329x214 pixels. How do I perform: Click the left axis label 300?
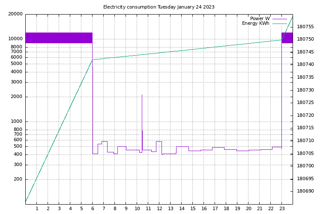click(18, 164)
